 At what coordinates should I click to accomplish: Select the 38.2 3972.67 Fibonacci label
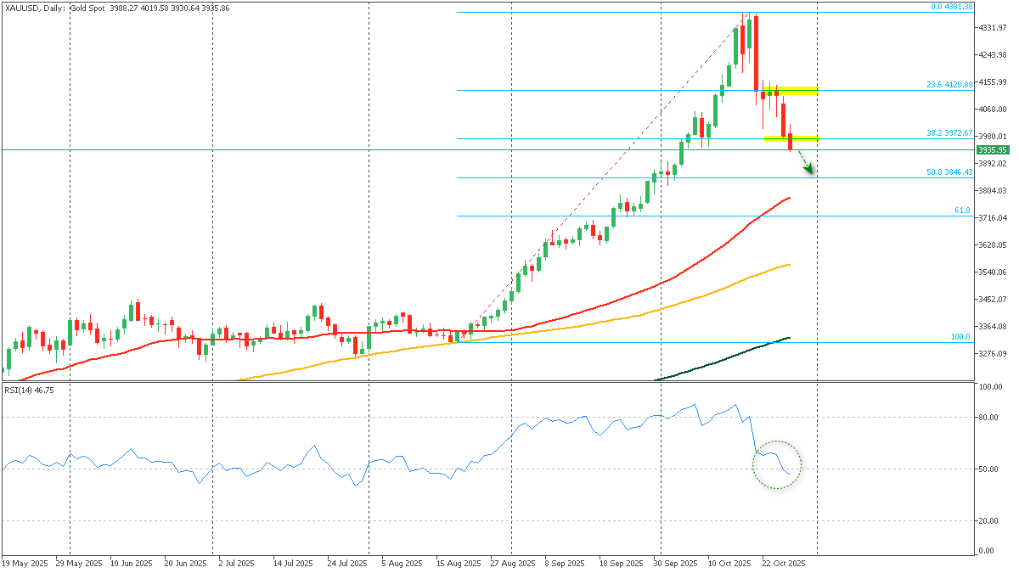(949, 133)
